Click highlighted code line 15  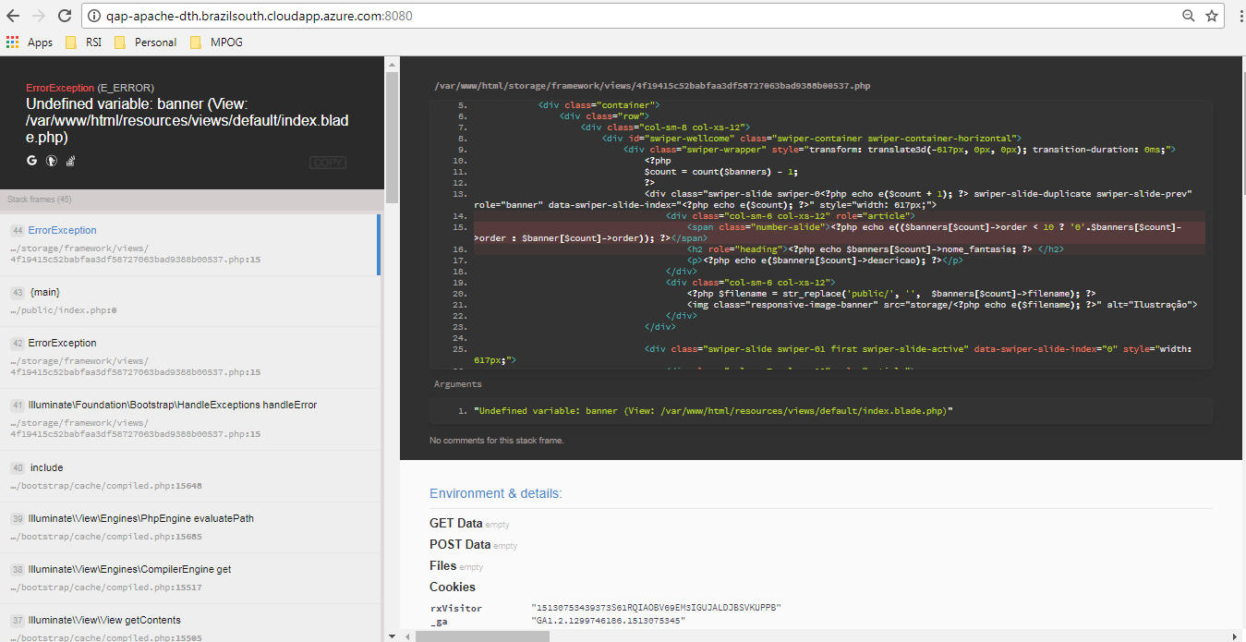click(x=839, y=232)
